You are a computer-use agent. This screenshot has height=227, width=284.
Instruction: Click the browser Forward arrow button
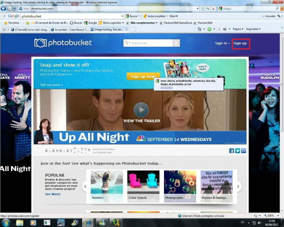point(10,8)
